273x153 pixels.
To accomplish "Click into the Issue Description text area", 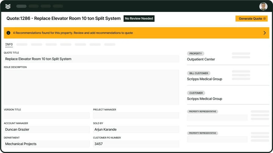I will [91, 87].
